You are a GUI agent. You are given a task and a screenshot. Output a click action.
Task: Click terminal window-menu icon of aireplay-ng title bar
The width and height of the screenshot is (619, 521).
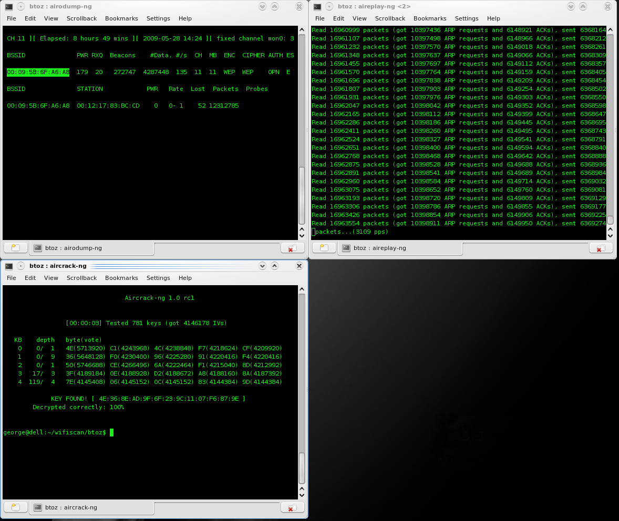317,7
